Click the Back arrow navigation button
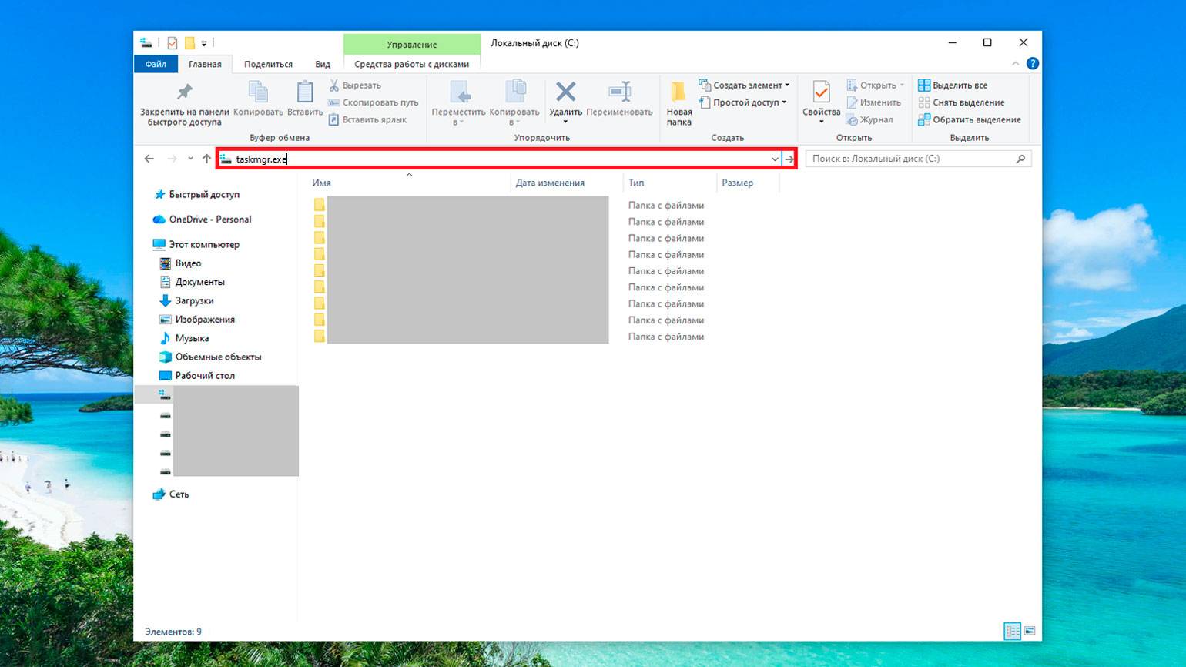The width and height of the screenshot is (1186, 667). tap(149, 159)
